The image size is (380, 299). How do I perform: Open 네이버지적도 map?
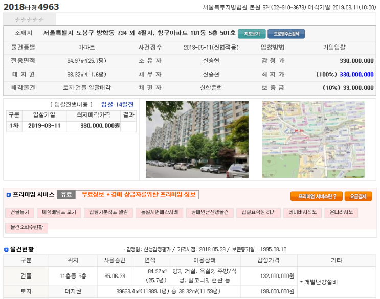pos(302,212)
